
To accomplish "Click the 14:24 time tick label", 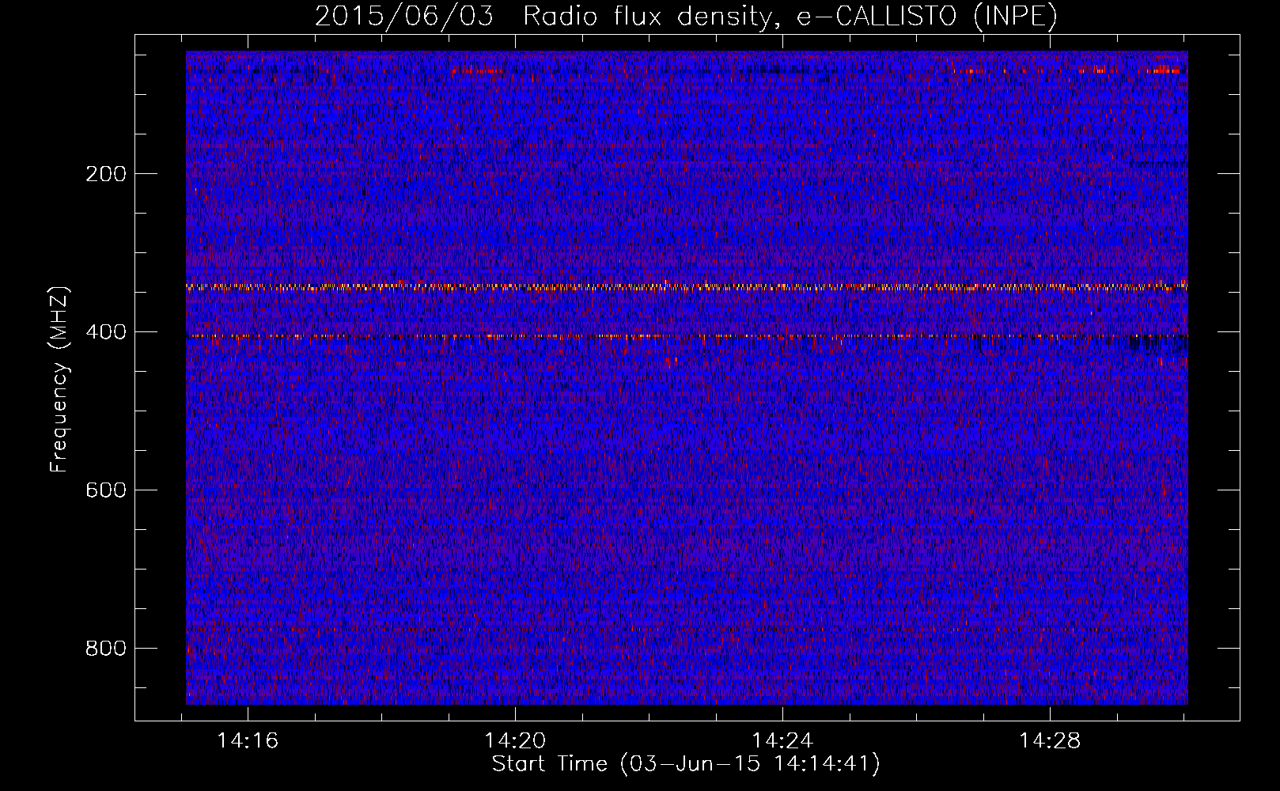I will (x=782, y=741).
